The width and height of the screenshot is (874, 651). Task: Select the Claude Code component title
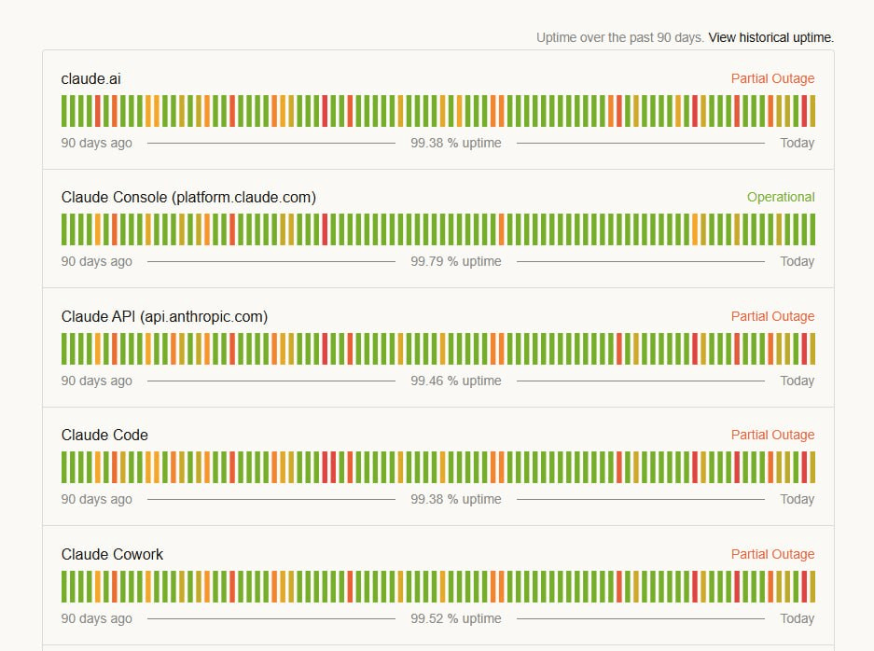[x=104, y=435]
